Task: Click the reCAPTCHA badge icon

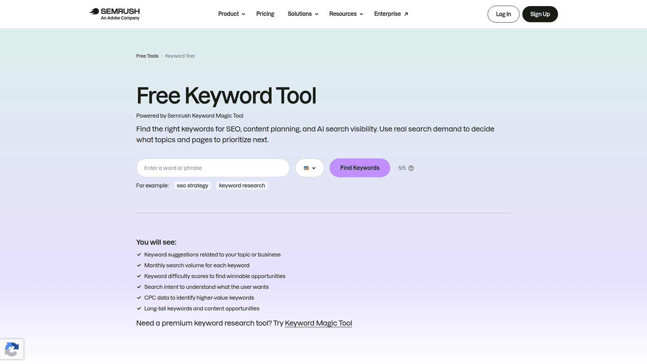Action: click(x=12, y=349)
